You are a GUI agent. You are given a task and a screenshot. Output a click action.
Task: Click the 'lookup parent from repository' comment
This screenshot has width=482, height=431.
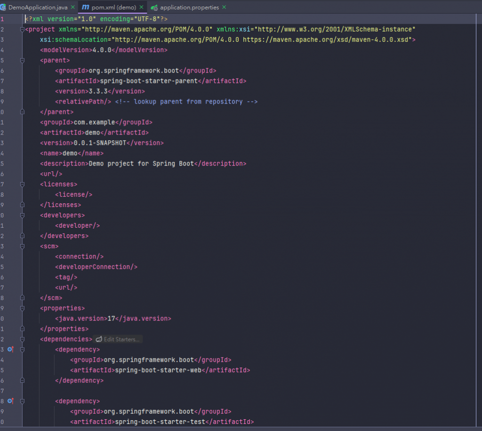[186, 102]
